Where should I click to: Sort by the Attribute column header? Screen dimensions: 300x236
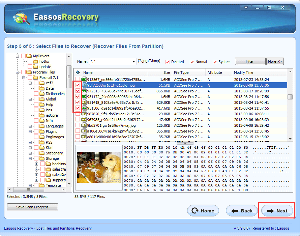pos(219,72)
